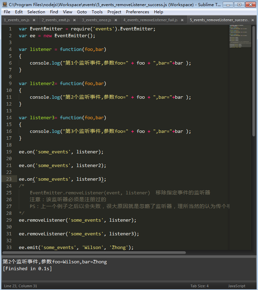This screenshot has height=290, width=258.
Task: Switch to the 3_events_once.js tab
Action: (96, 20)
